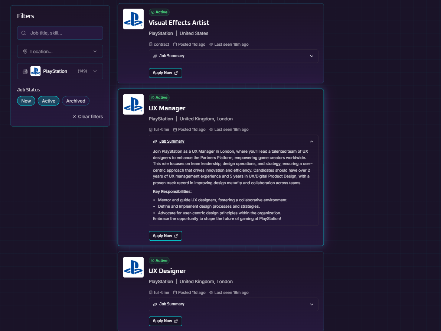Apply Now for Visual Effects Artist
The image size is (441, 331).
[166, 73]
